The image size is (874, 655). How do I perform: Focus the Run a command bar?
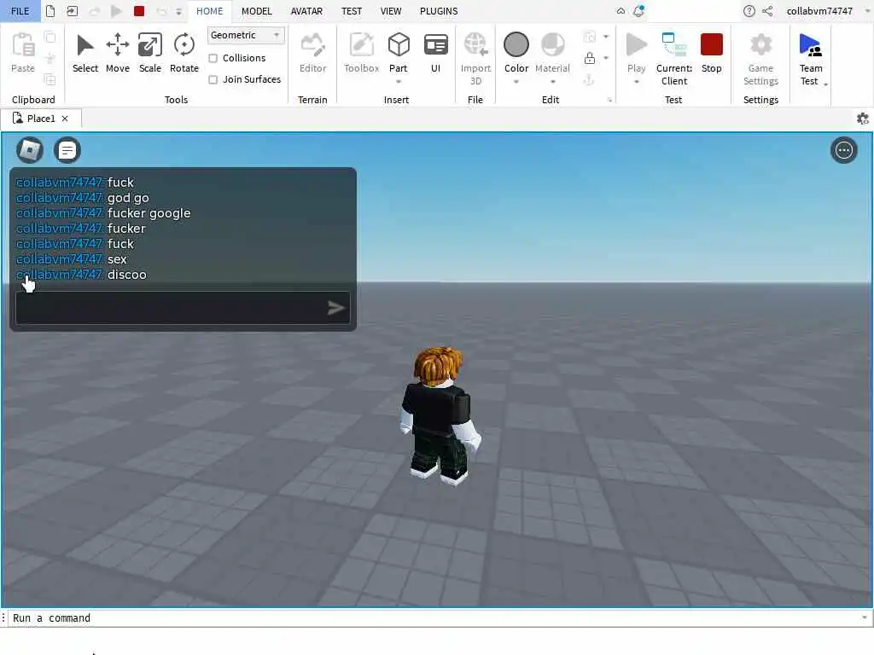434,617
